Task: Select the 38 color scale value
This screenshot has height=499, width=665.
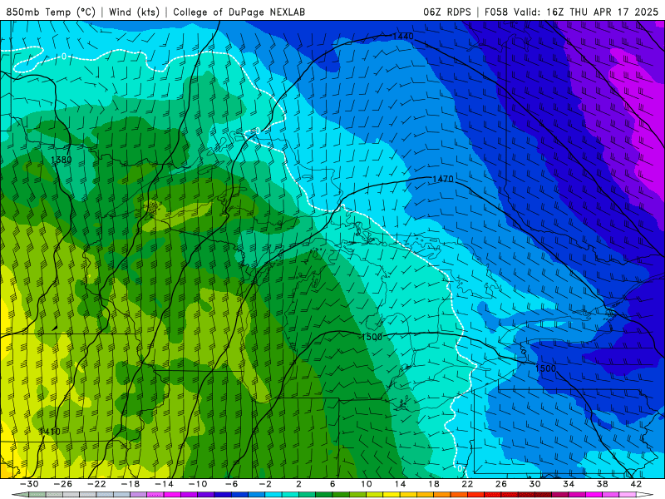Action: [602, 484]
